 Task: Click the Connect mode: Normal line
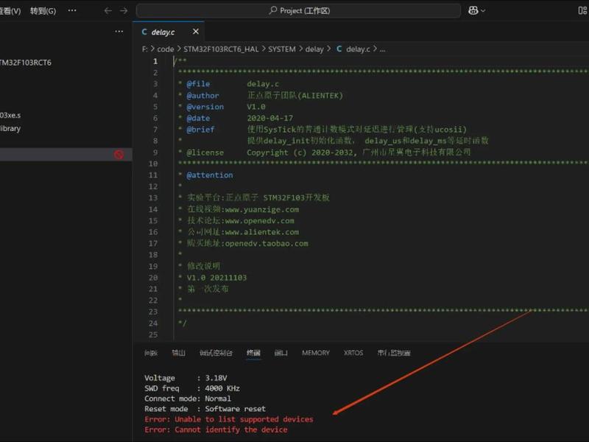[188, 399]
